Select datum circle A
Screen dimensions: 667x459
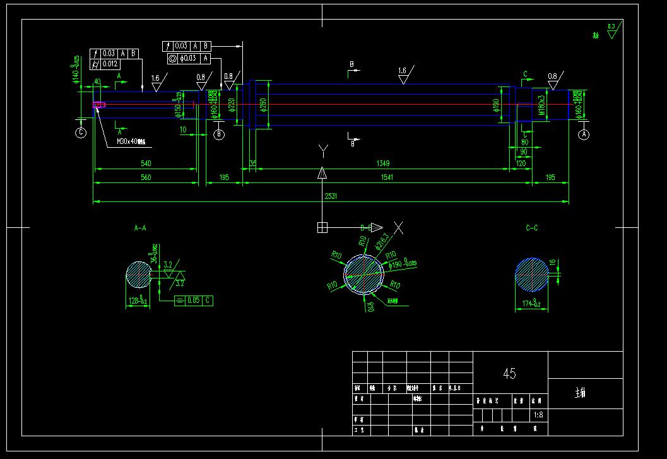[584, 134]
